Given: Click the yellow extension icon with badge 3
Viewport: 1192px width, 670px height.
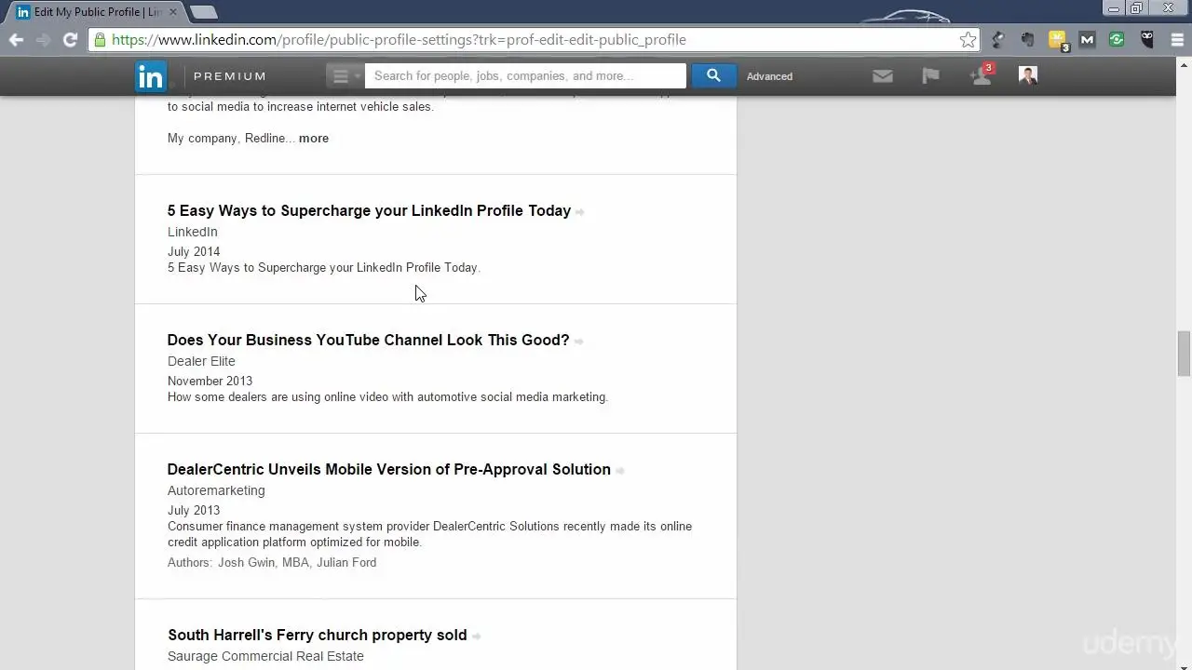Looking at the screenshot, I should (1058, 40).
